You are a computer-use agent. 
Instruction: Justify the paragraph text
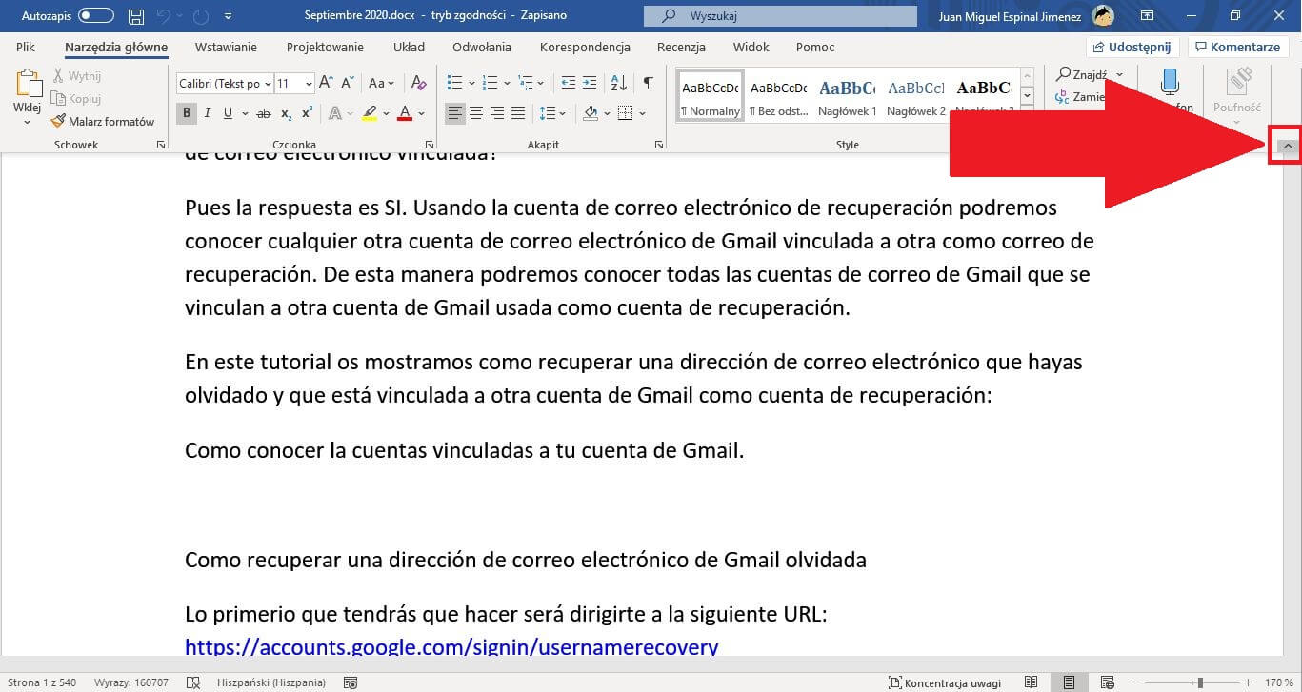tap(518, 113)
